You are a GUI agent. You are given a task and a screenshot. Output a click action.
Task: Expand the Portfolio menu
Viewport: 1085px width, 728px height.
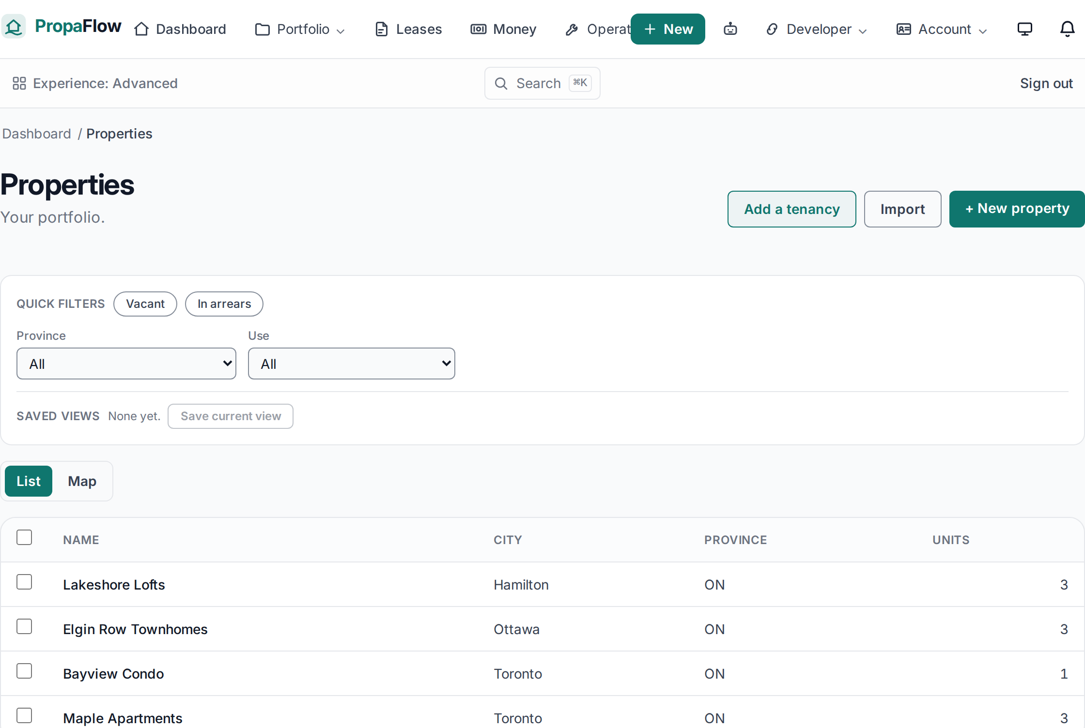click(x=300, y=29)
